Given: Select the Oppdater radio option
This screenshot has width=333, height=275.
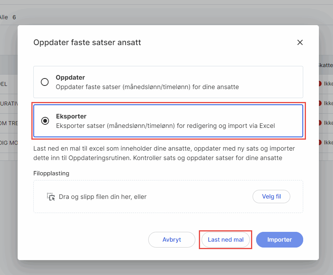Looking at the screenshot, I should pos(44,82).
